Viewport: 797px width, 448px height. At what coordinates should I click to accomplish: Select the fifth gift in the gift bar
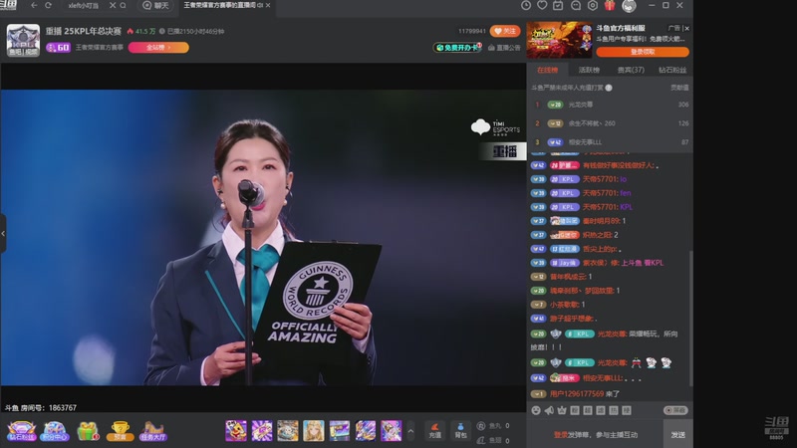point(340,431)
